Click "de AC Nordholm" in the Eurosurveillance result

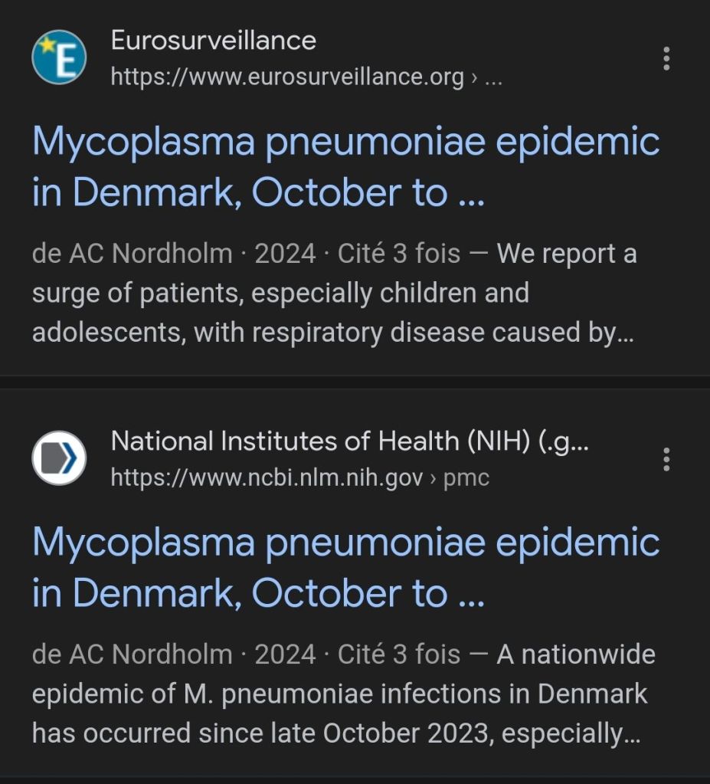132,254
